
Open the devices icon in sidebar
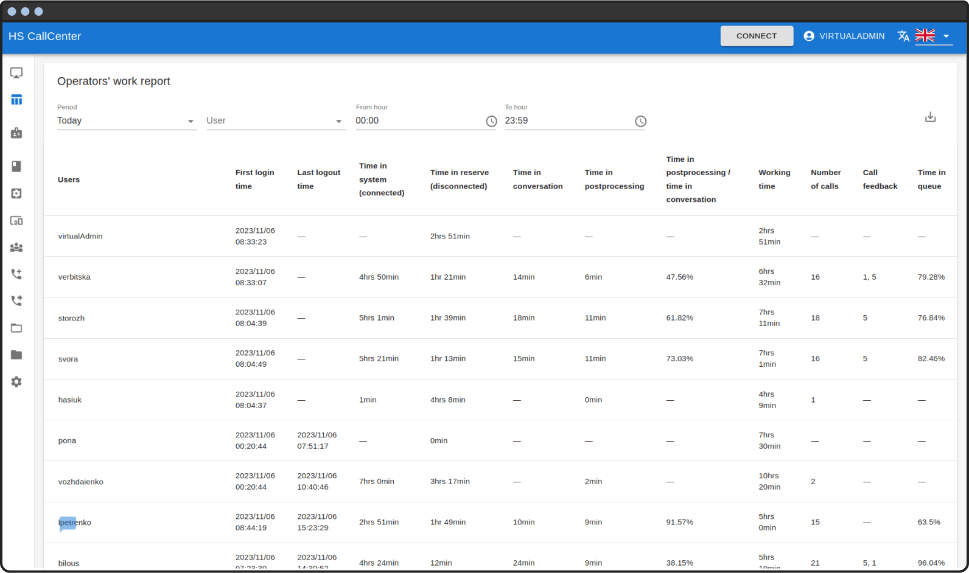[x=16, y=221]
